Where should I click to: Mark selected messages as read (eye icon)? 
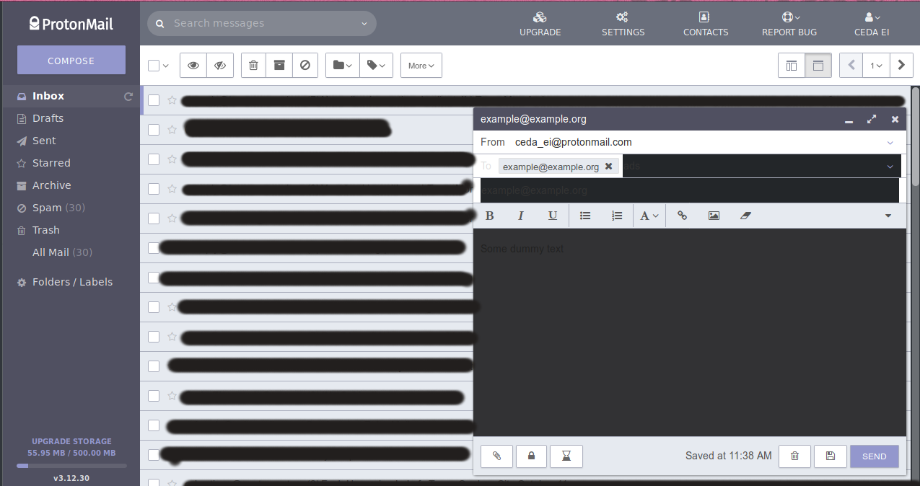tap(193, 66)
